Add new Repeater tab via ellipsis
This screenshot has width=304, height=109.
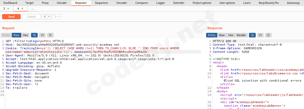(33, 9)
